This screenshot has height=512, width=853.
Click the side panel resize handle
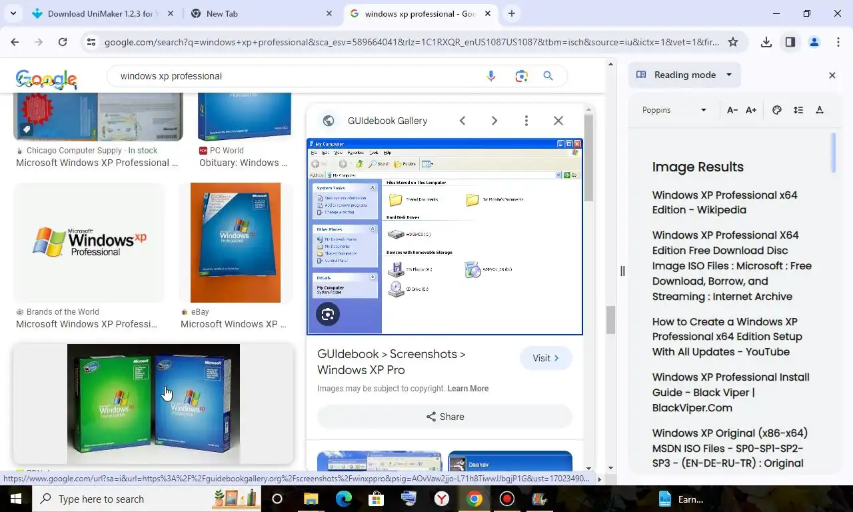coord(622,271)
